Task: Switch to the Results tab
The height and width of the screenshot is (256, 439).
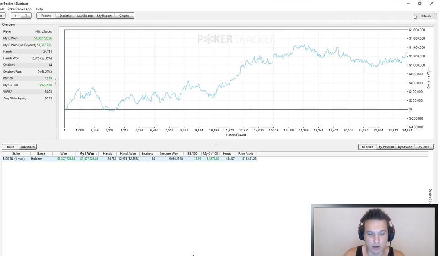Action: 46,16
